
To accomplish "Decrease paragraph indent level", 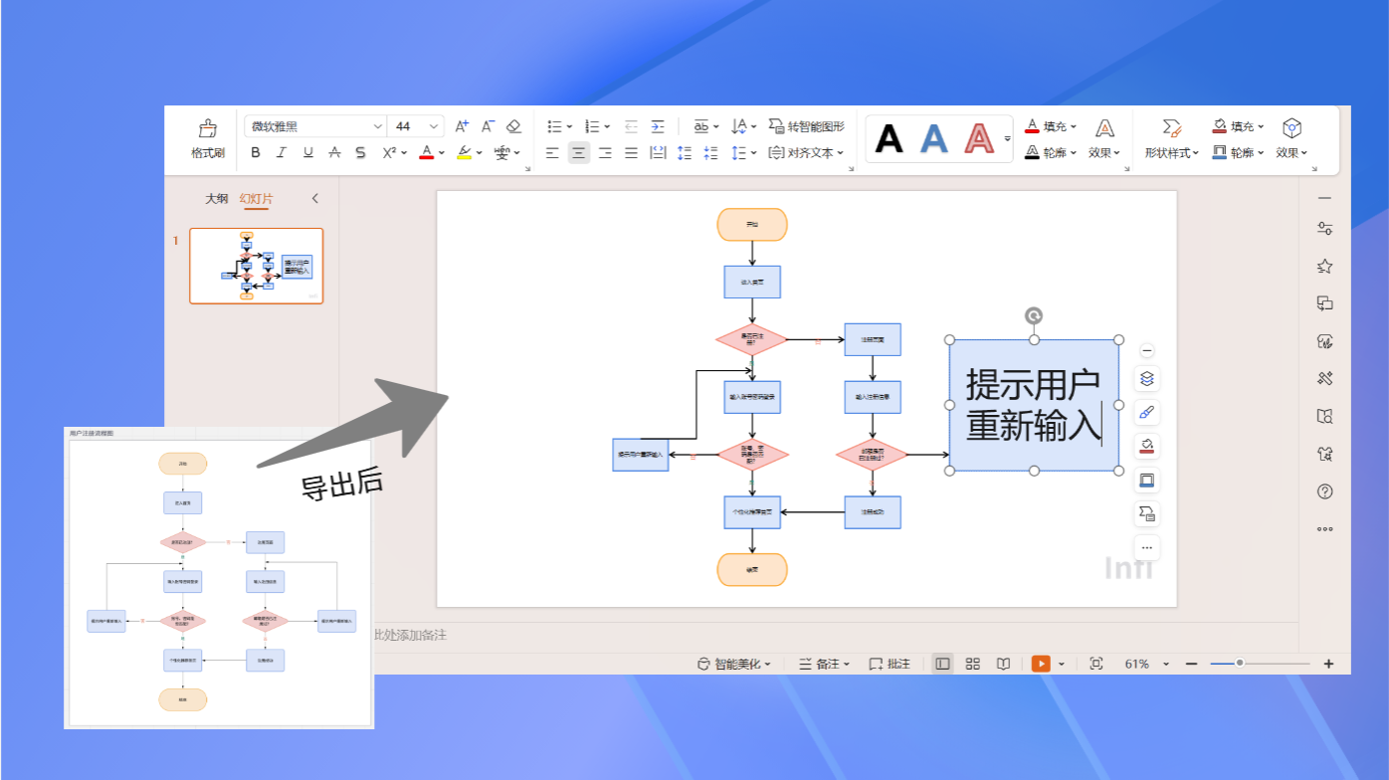I will (631, 126).
